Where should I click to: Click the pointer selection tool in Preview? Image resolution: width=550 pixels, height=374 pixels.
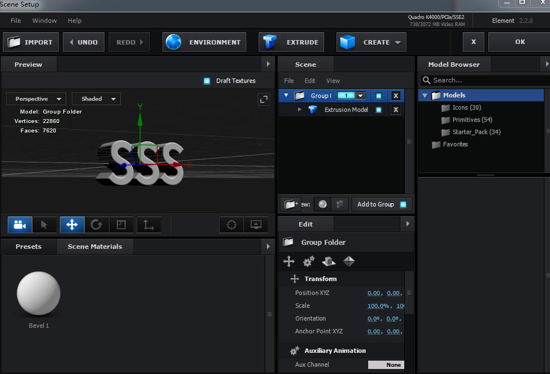point(44,225)
